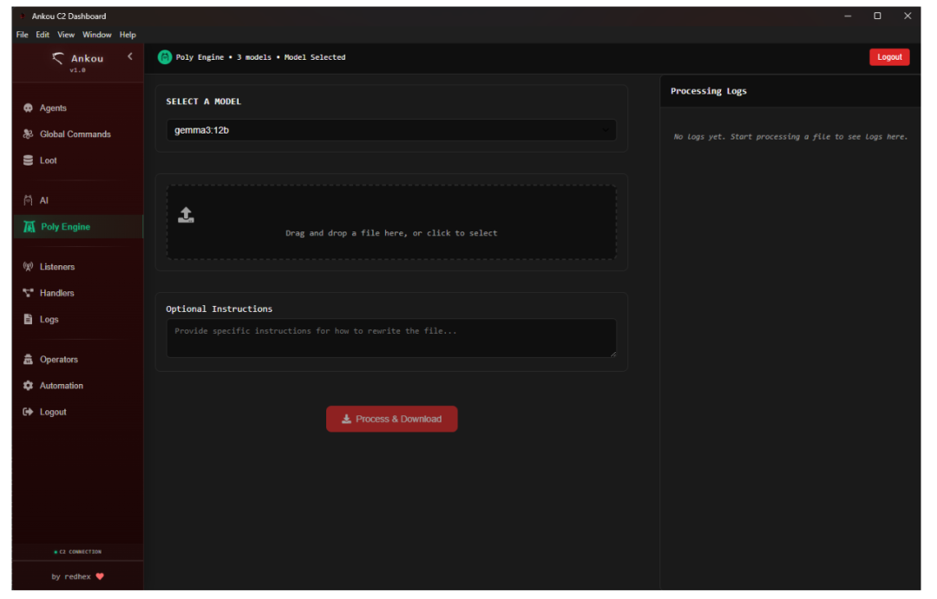Click the 'No logs yet' message
This screenshot has width=937, height=599.
[790, 137]
